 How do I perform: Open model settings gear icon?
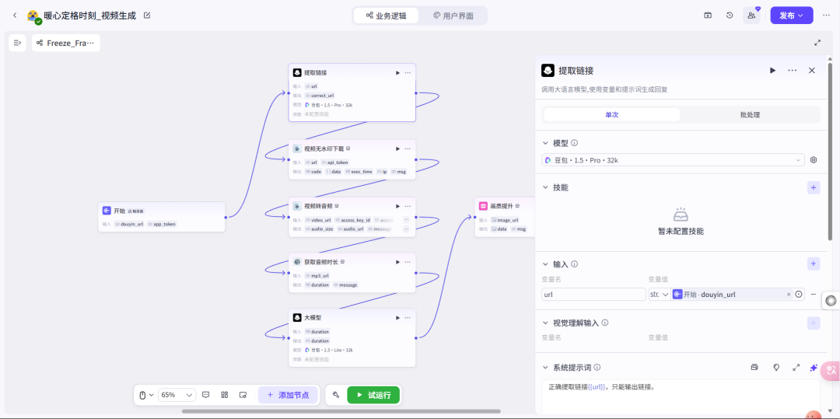[814, 160]
